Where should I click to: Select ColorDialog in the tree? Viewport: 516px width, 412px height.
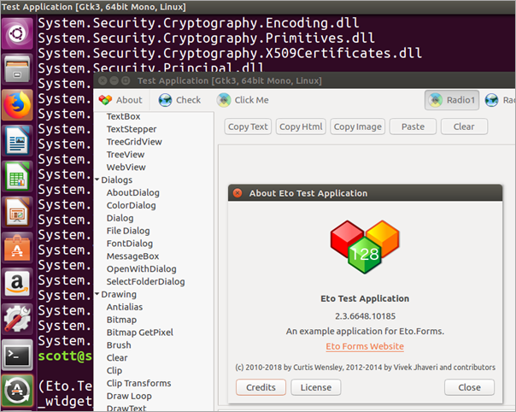pos(131,205)
